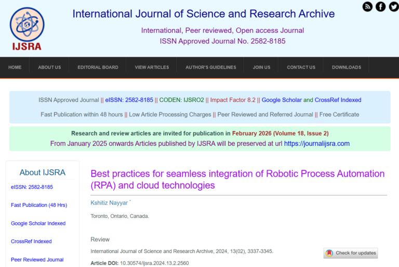Viewport: 399px width, 267px height.
Task: Open the Twitter social icon
Action: point(393,7)
